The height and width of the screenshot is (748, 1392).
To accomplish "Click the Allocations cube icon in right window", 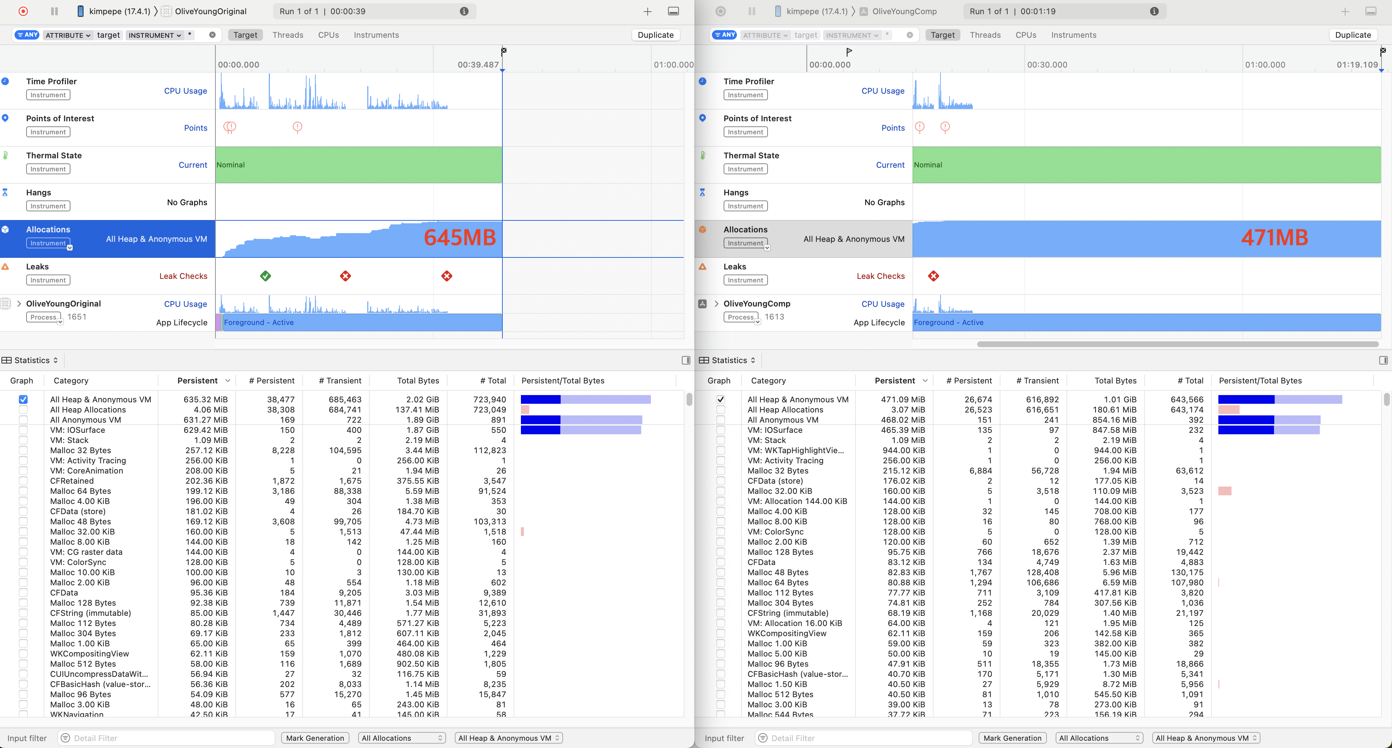I will click(703, 229).
